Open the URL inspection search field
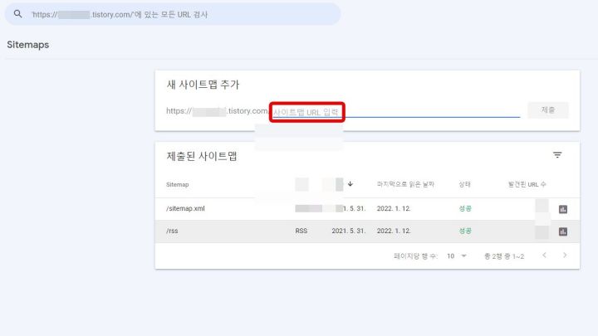598x336 pixels. click(x=173, y=14)
